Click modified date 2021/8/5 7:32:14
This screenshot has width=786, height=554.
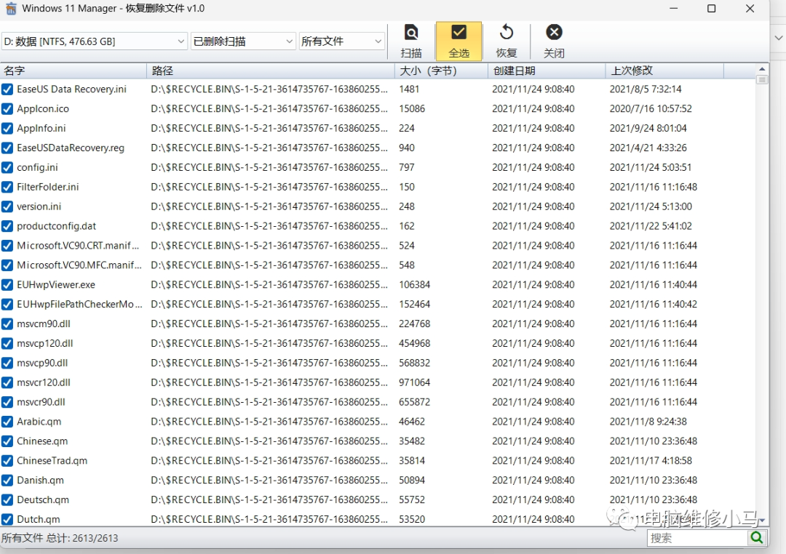646,89
